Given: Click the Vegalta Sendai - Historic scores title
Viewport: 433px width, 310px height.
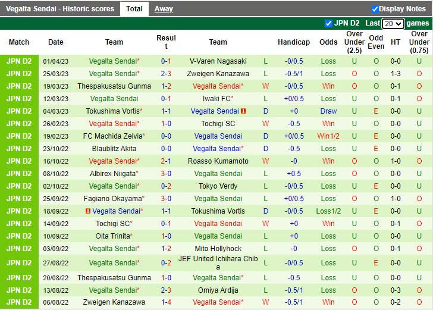Looking at the screenshot, I should (60, 9).
